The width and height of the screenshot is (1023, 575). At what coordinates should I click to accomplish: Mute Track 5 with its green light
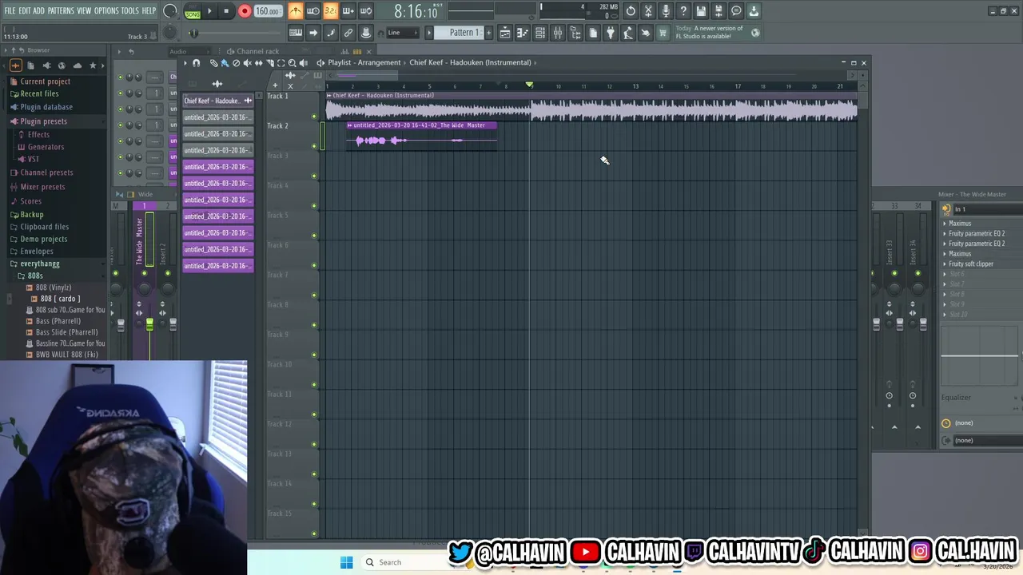(x=314, y=236)
